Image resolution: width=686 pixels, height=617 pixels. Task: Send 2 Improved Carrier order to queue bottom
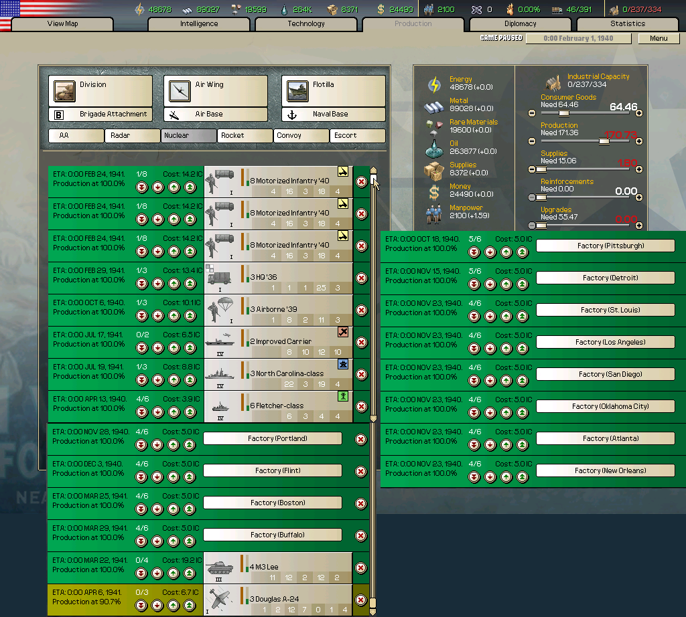pos(142,348)
